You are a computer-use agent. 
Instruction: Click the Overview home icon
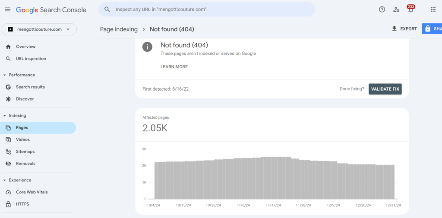(8, 47)
